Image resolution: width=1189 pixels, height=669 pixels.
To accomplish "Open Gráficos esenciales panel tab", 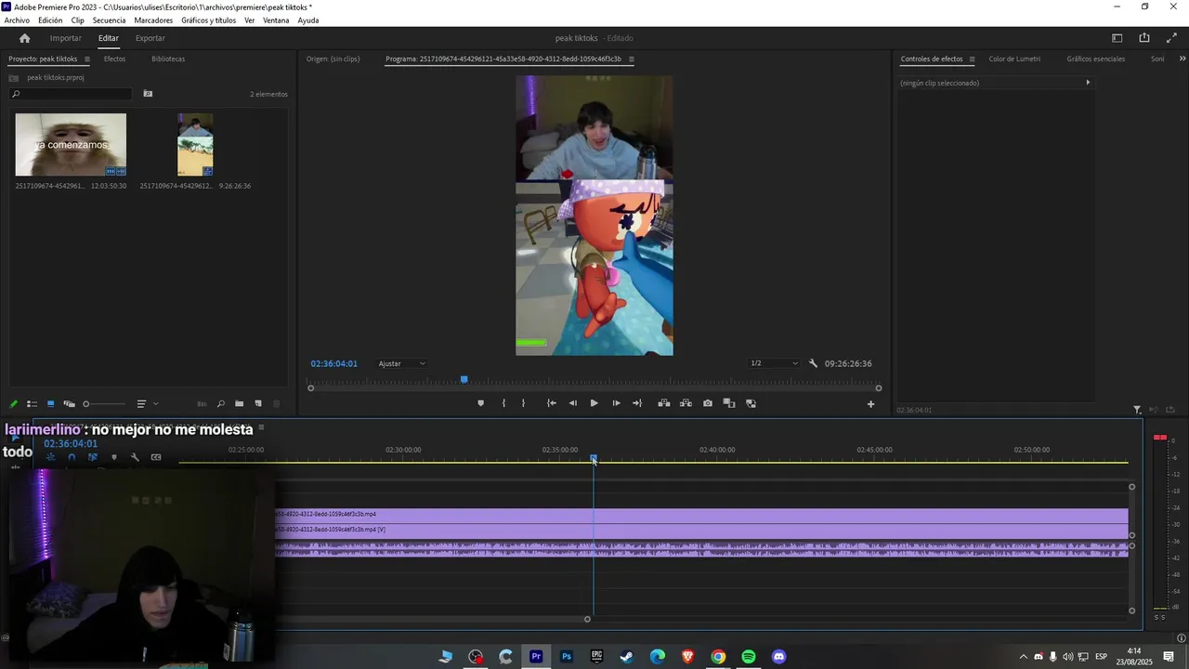I will [1095, 59].
